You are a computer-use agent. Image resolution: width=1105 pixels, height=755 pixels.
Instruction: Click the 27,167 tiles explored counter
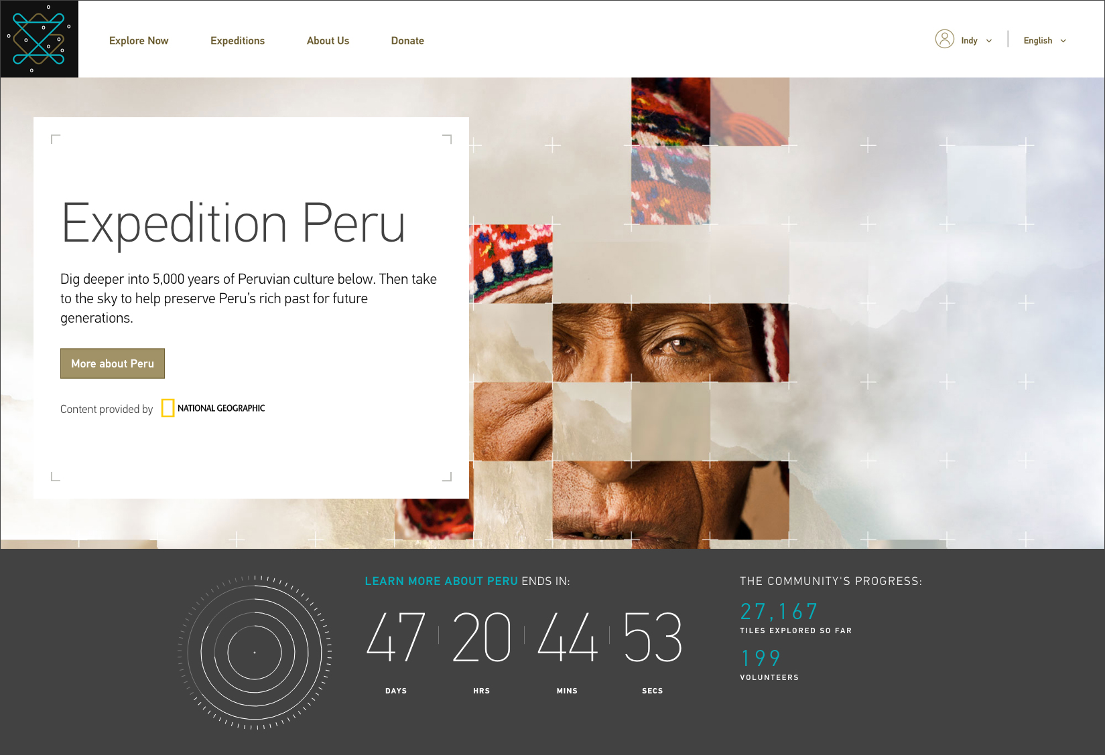pos(779,611)
